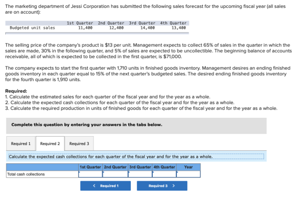Open the Required 3 tab
Viewport: 294px width, 200px height.
click(79, 143)
